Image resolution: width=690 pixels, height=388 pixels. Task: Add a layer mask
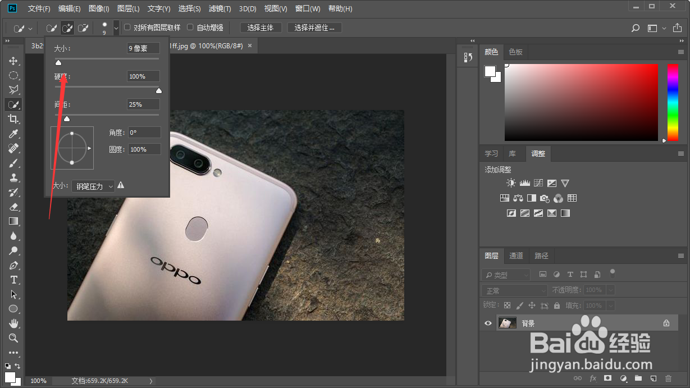(607, 378)
